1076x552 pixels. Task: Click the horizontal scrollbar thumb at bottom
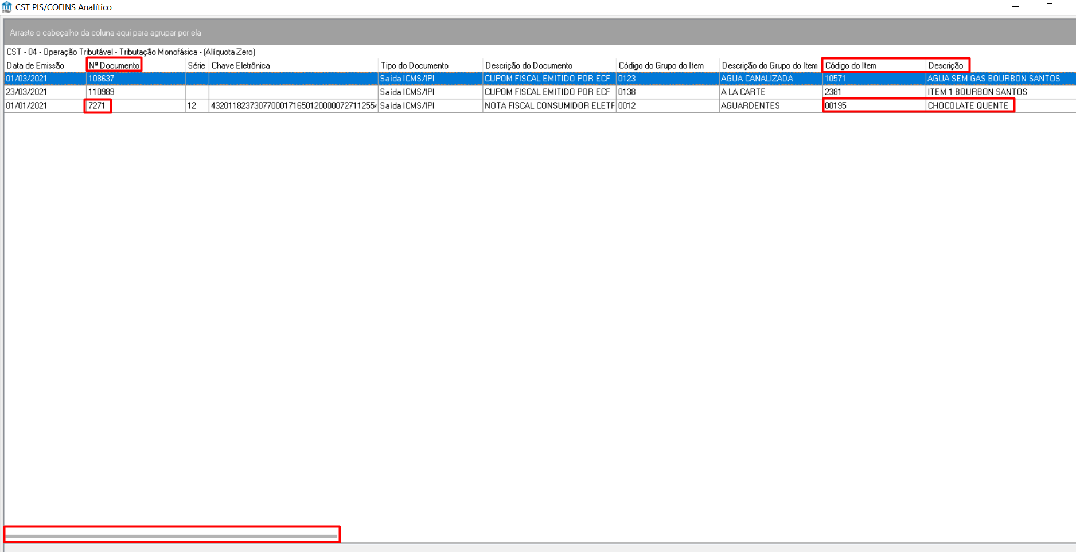(171, 537)
